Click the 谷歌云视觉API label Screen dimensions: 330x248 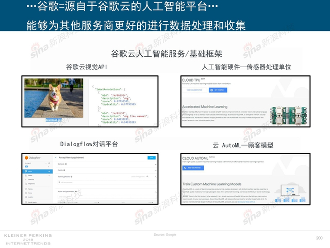pyautogui.click(x=87, y=67)
